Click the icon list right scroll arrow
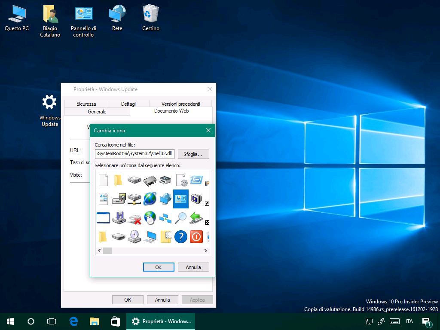Viewport: 440px width, 330px height. pos(206,251)
